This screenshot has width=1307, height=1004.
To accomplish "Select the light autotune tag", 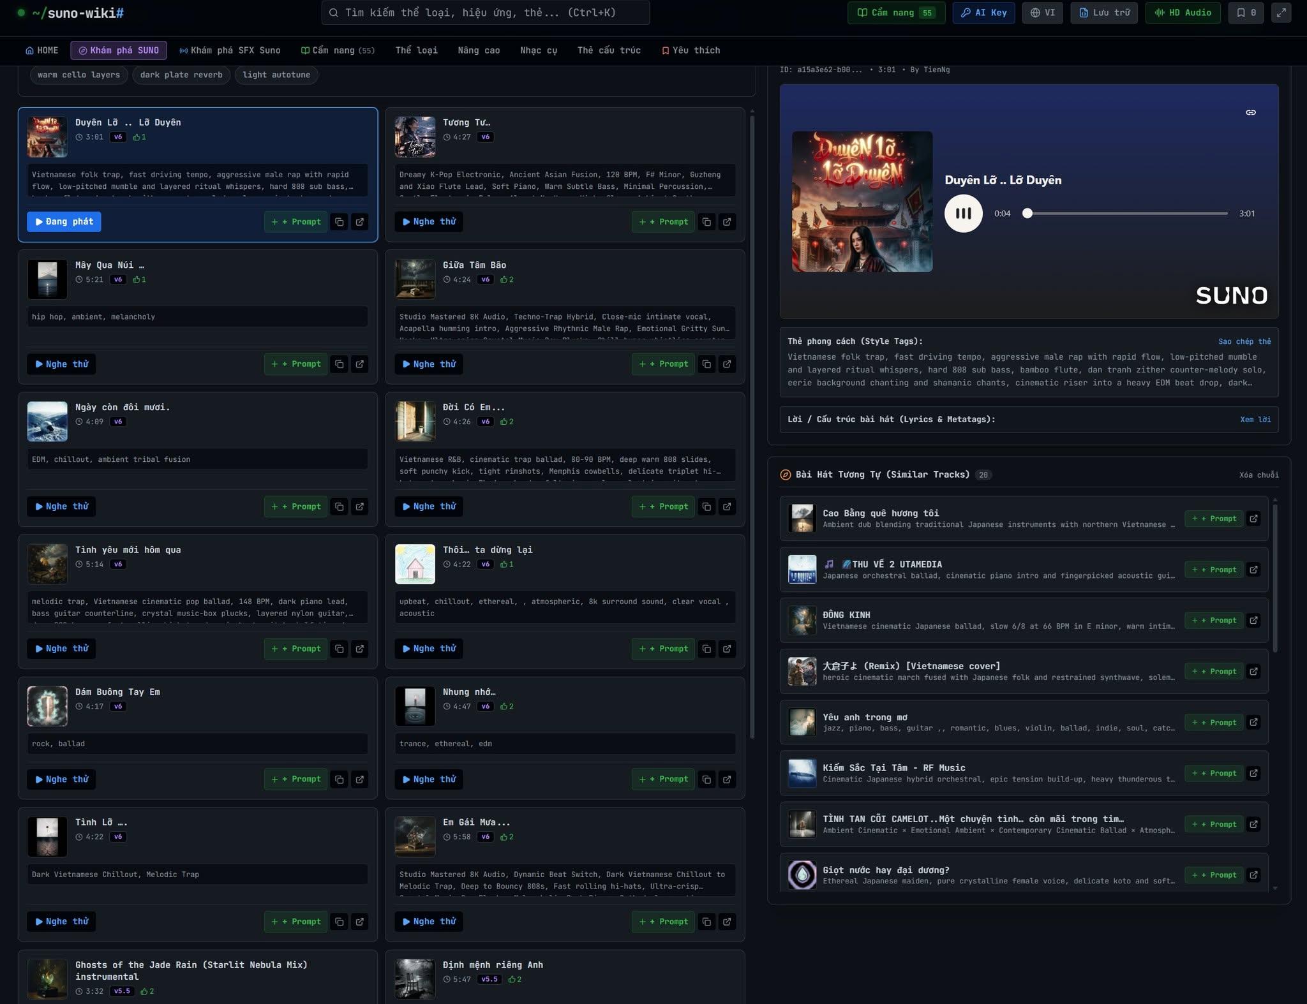I will coord(276,75).
